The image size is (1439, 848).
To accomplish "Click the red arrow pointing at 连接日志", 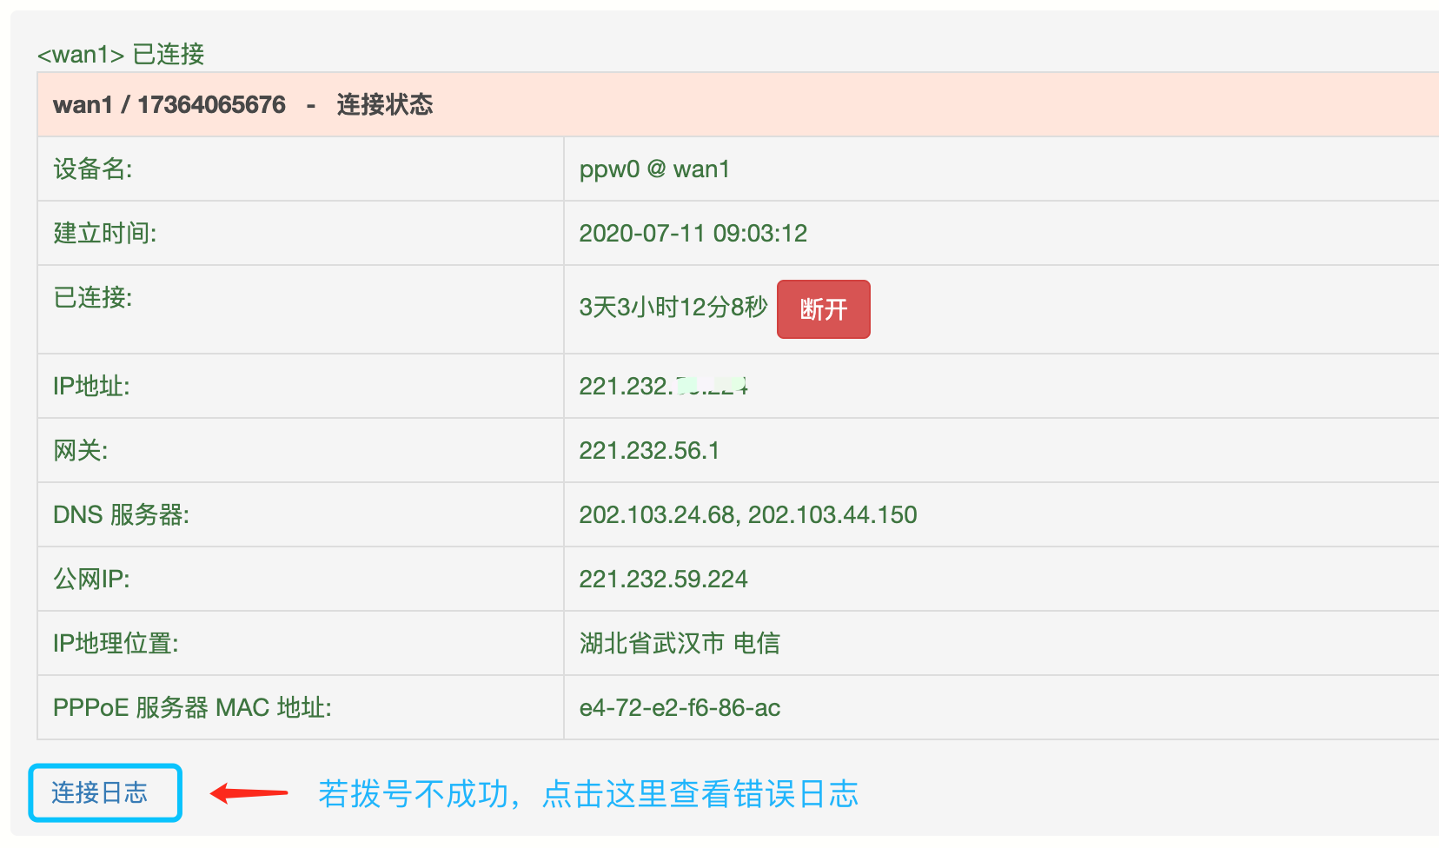I will (x=249, y=792).
